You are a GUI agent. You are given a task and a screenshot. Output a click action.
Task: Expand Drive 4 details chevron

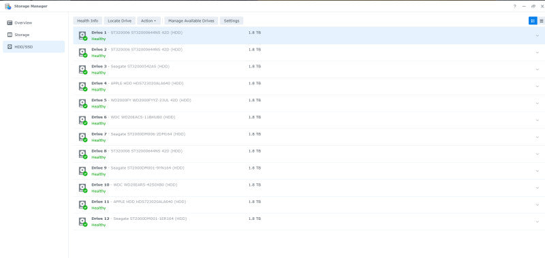tap(538, 86)
